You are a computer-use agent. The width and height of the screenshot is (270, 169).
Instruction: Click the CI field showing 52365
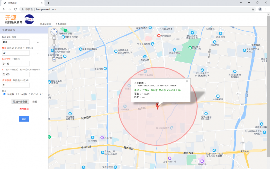[x=16, y=74]
